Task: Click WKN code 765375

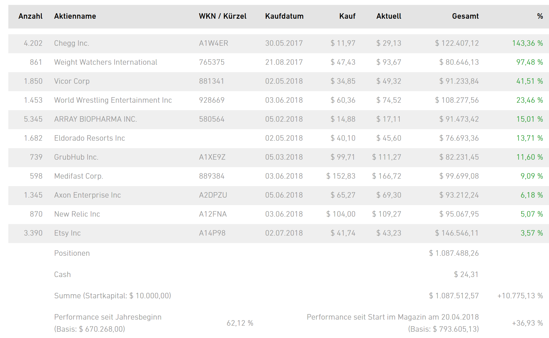Action: [x=212, y=62]
